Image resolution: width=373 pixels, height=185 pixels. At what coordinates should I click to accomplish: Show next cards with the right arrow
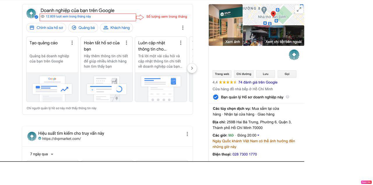tap(192, 68)
